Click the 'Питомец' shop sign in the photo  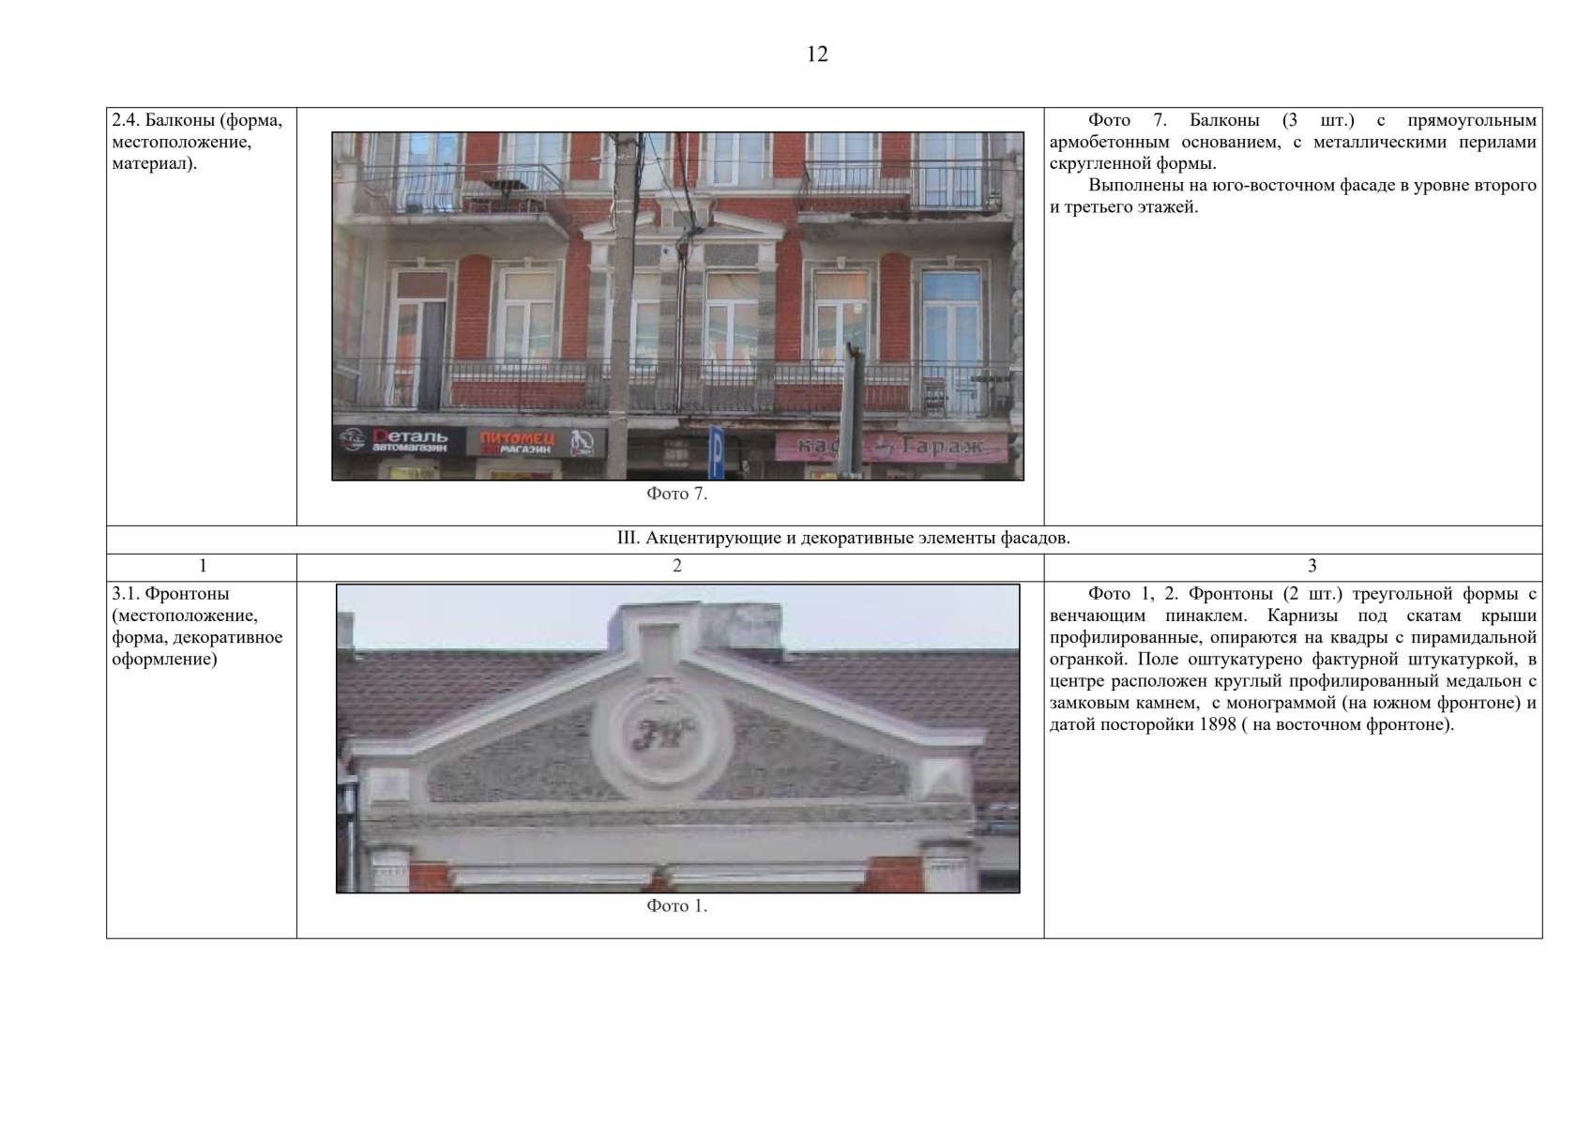tap(537, 442)
